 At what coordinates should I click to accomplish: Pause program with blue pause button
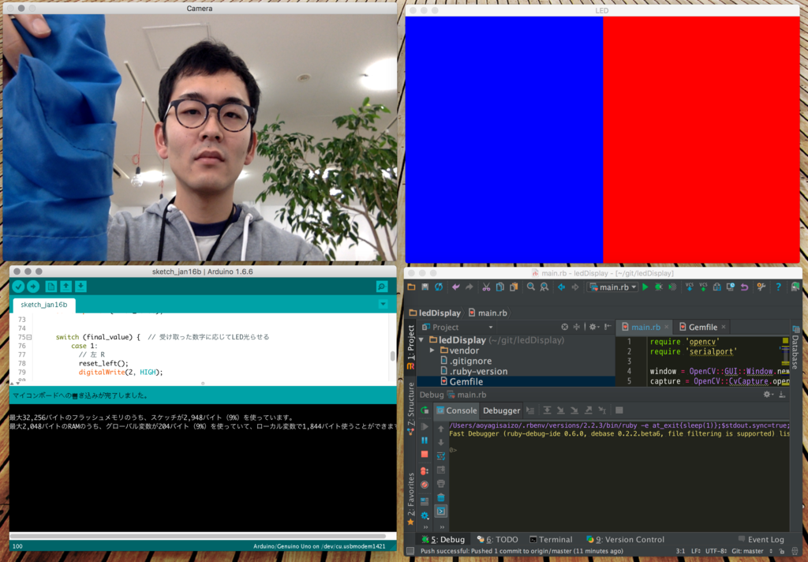425,440
